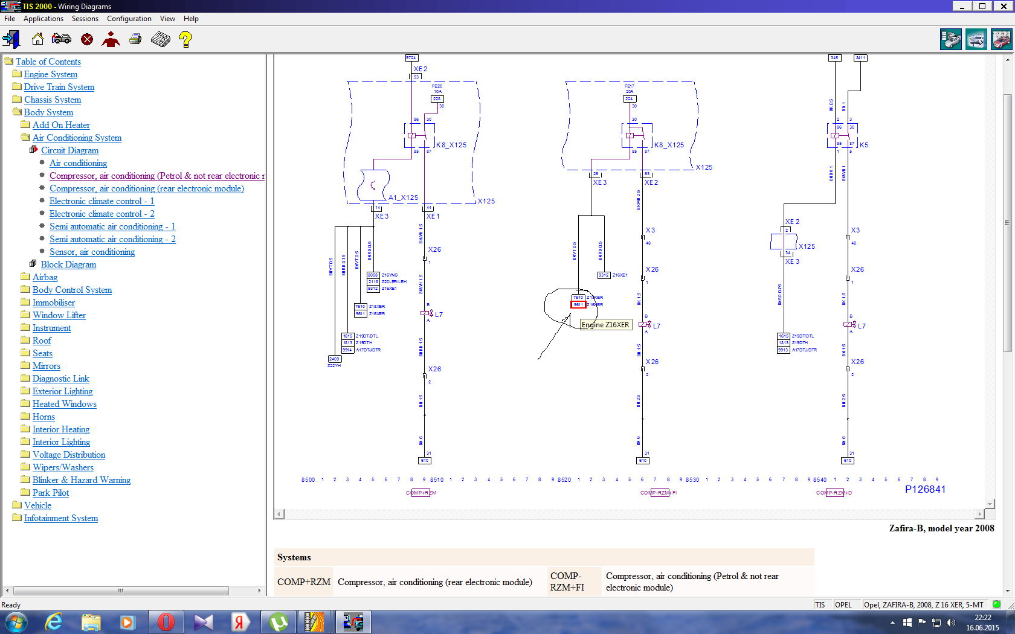Launch Opera browser from the taskbar
Screen dimensions: 1015x634
point(166,621)
